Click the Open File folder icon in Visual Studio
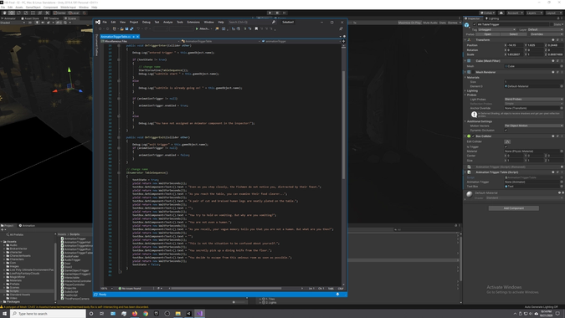Image resolution: width=565 pixels, height=318 pixels. [x=122, y=28]
